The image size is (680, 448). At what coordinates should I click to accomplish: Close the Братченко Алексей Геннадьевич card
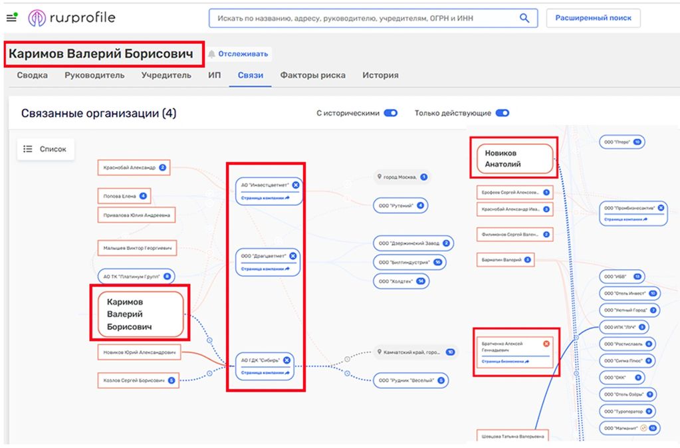546,344
